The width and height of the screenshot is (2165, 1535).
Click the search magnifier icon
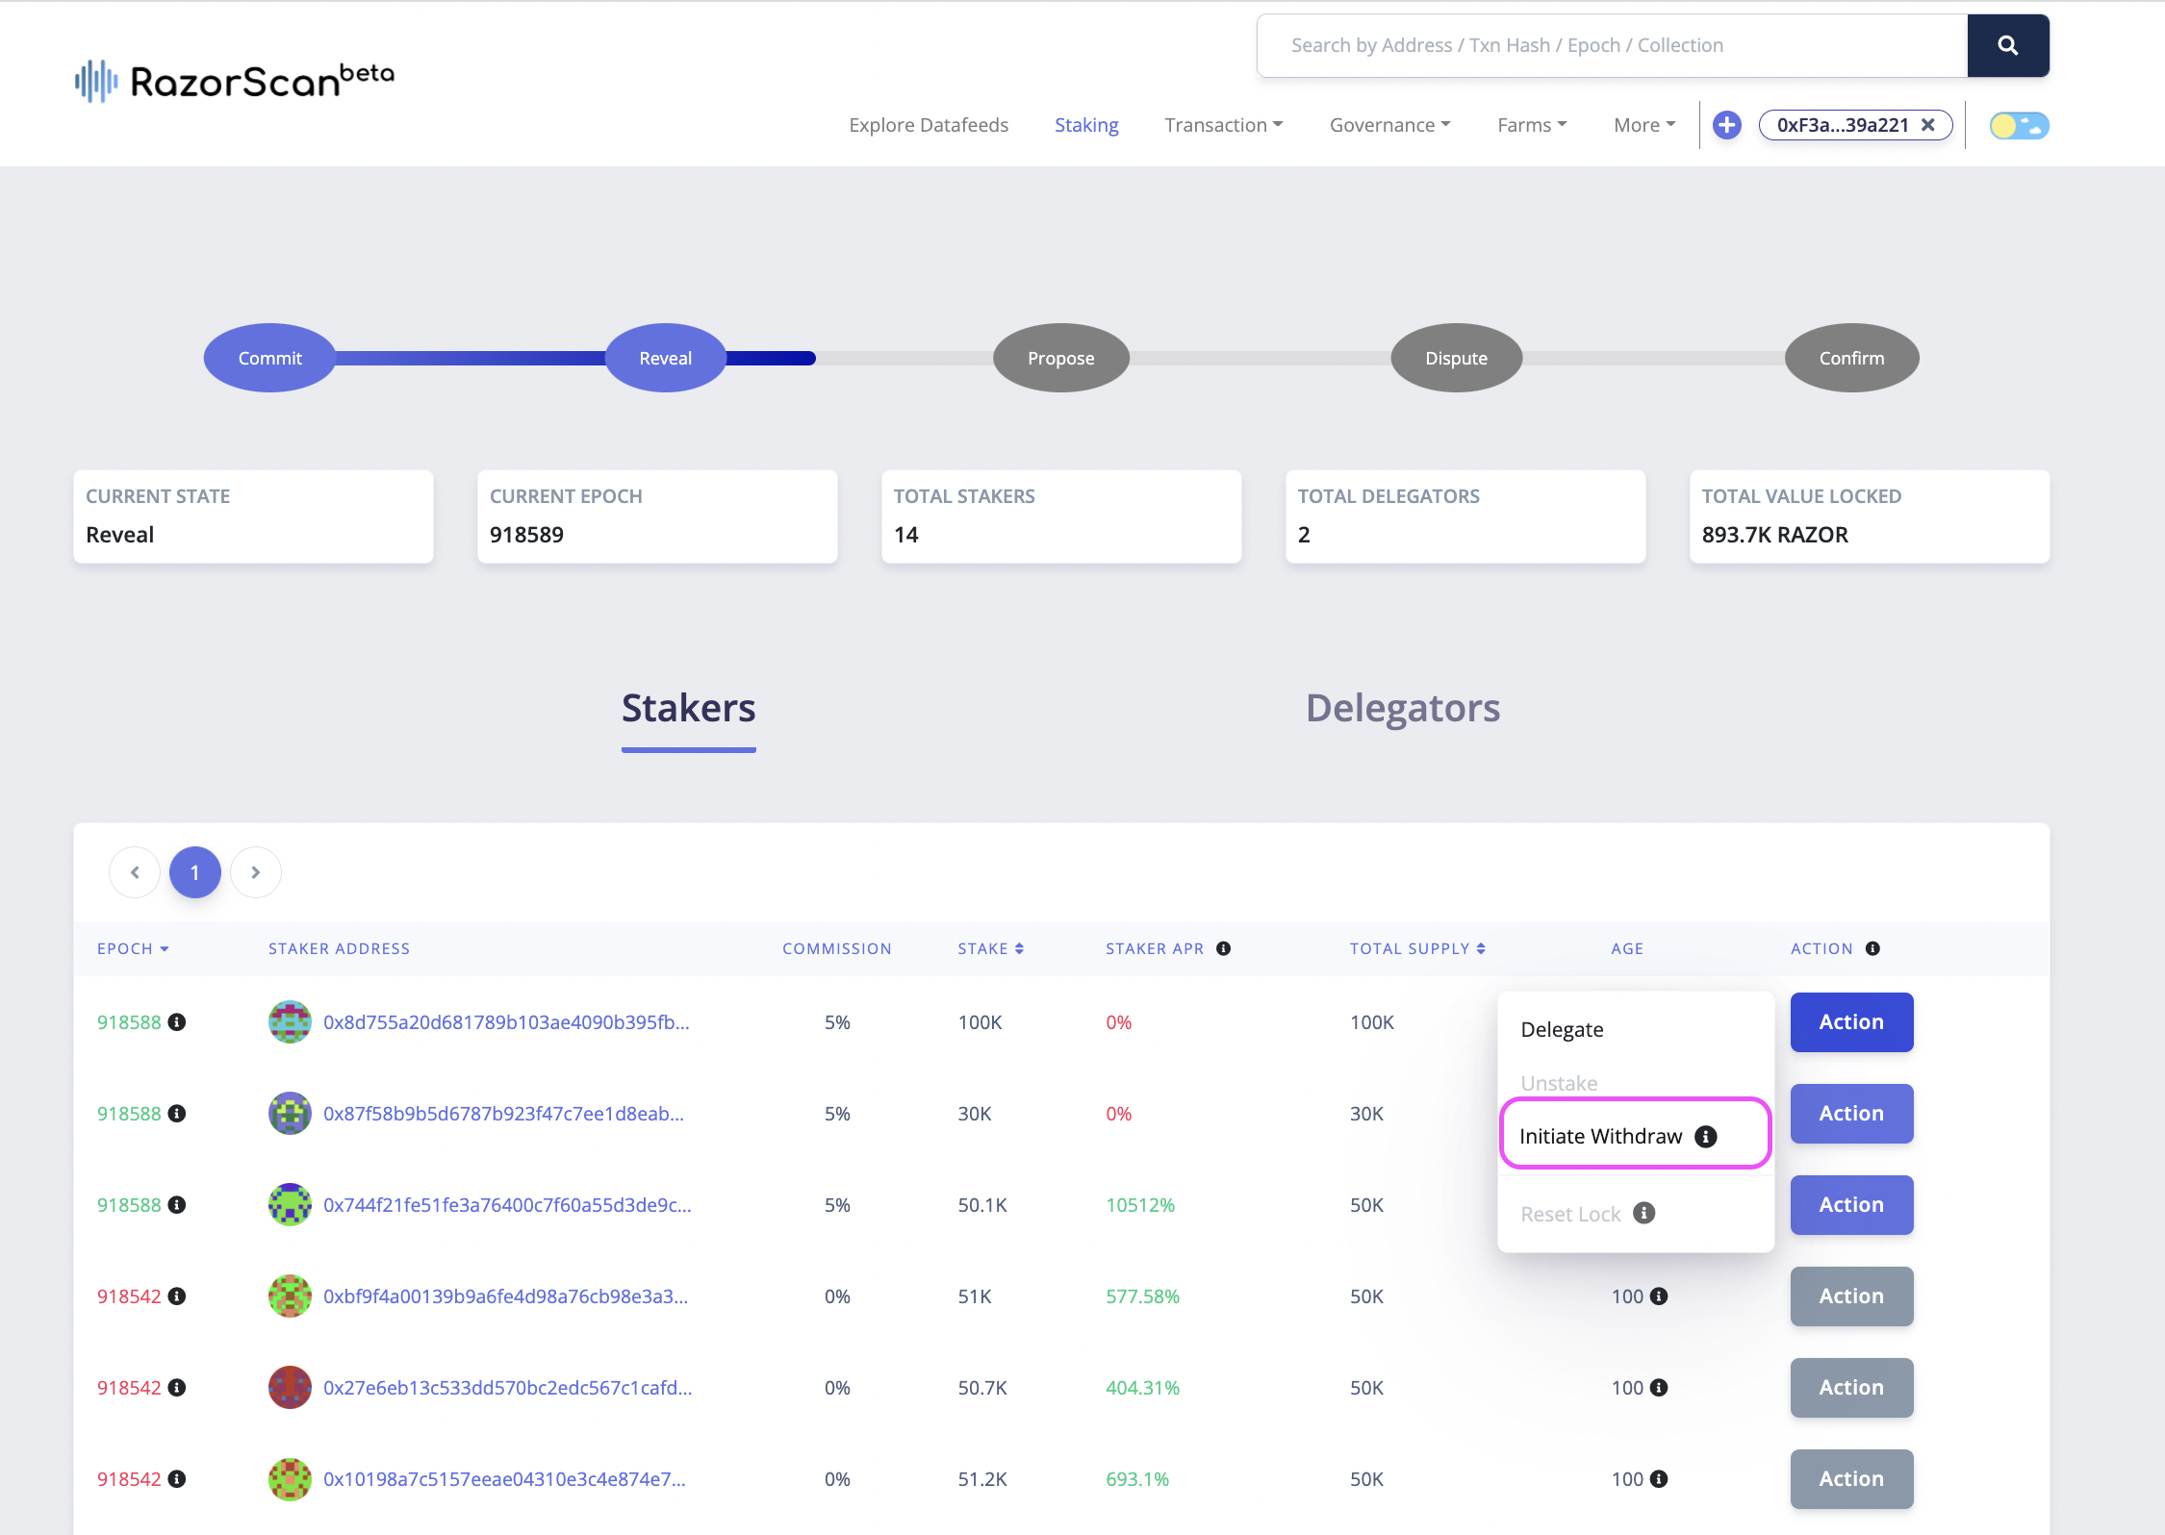(2008, 45)
